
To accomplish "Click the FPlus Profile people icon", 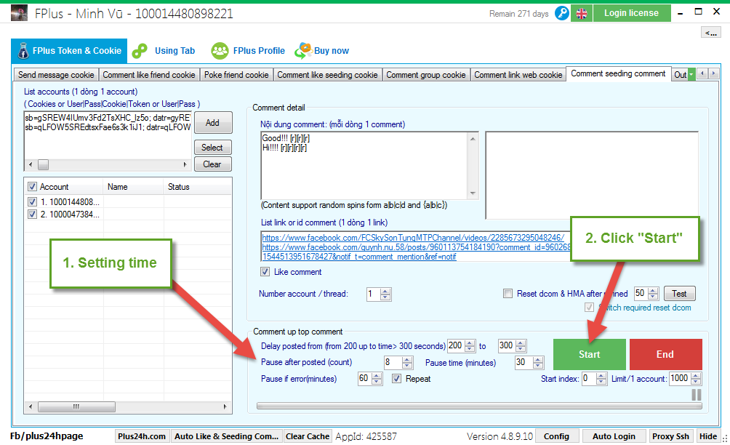I will pos(220,51).
